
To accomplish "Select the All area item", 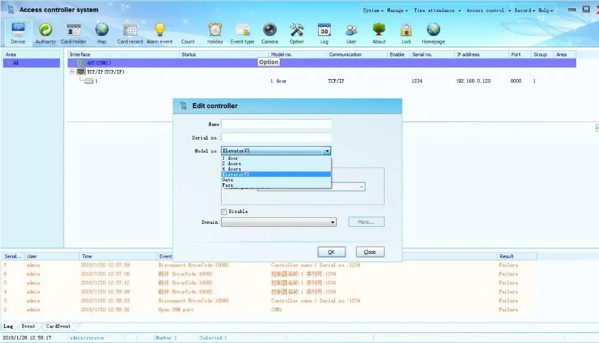I will pos(31,63).
